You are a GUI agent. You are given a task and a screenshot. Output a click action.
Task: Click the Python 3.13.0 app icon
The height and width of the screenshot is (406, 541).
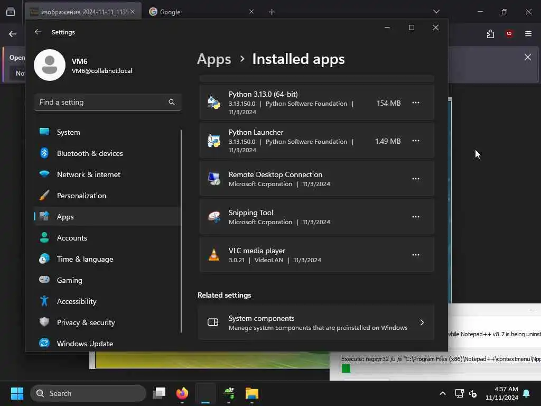pos(214,103)
